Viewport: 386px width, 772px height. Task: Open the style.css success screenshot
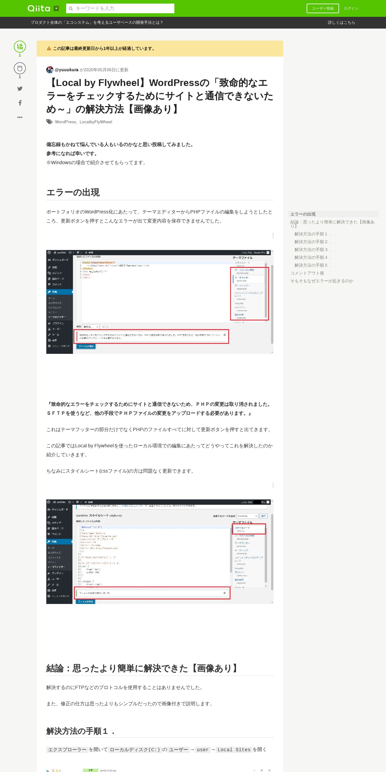pos(160,552)
